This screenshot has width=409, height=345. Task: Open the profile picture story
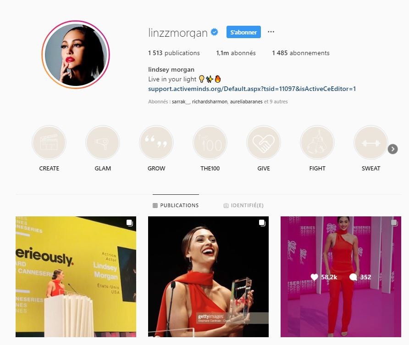pyautogui.click(x=76, y=55)
